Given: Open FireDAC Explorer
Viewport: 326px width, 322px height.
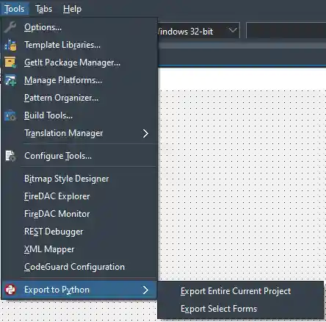Looking at the screenshot, I should 79,196.
